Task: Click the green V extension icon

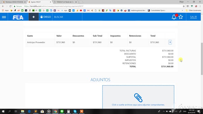Action: [x=192, y=6]
